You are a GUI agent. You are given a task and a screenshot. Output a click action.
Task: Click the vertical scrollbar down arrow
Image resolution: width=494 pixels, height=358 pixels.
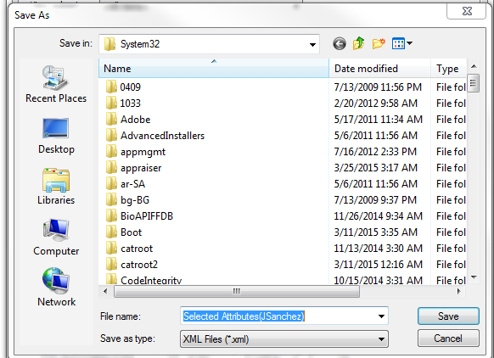[x=474, y=277]
